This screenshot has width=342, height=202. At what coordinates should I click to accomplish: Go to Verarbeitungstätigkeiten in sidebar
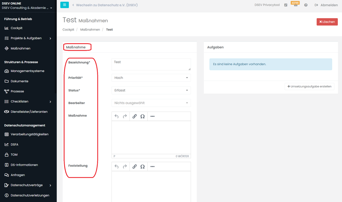[29, 134]
